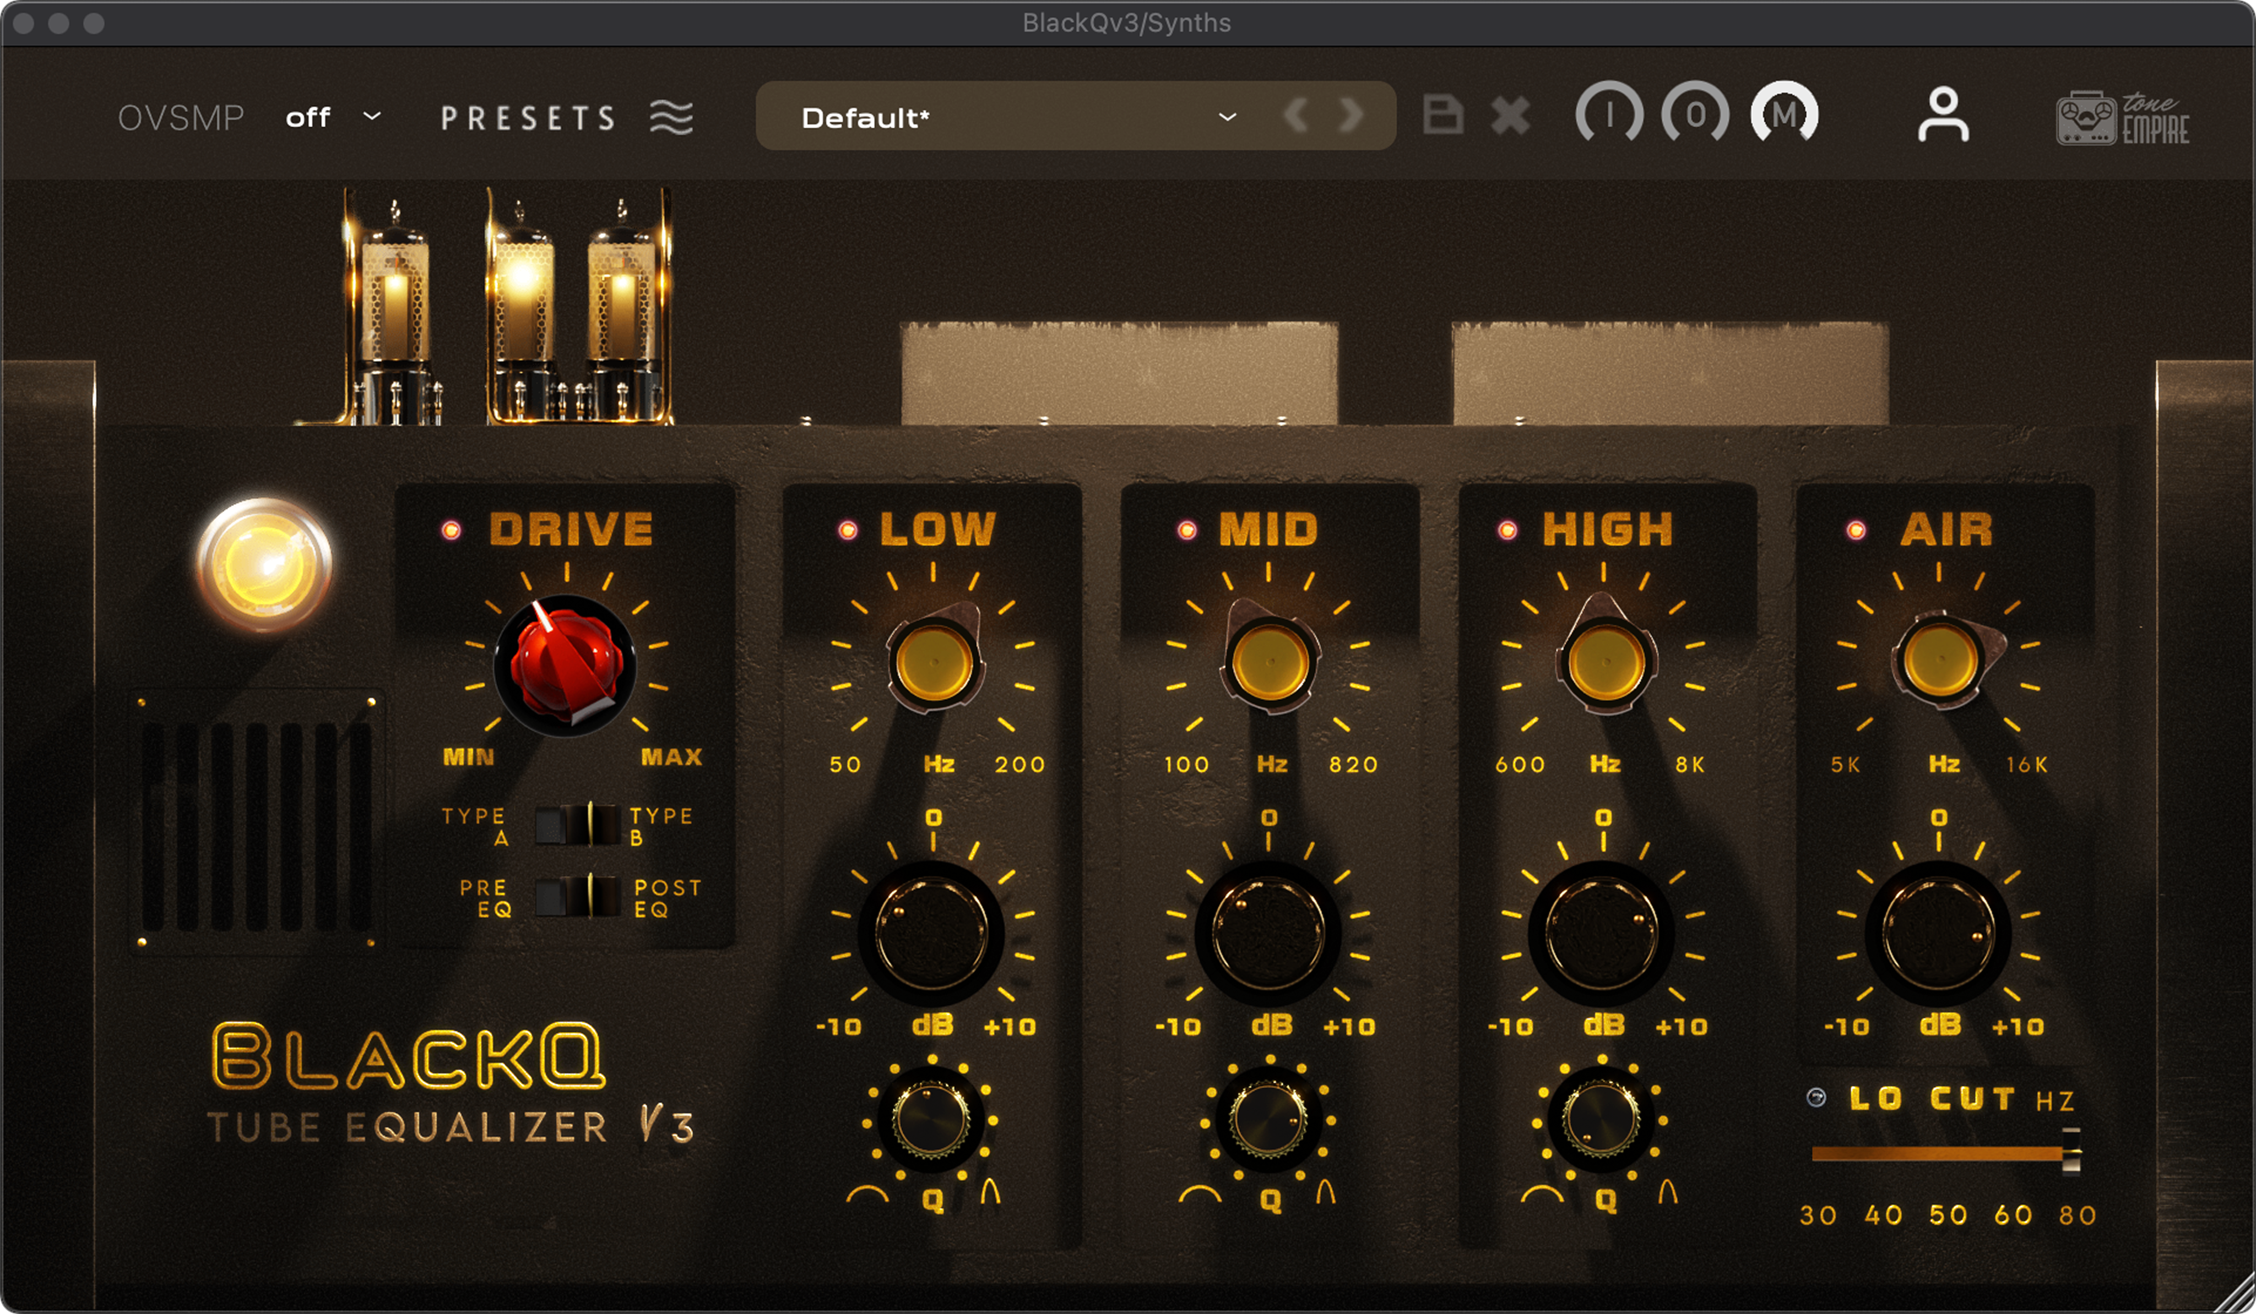This screenshot has width=2256, height=1314.
Task: Click the MID frequency Hz knob
Action: coord(1270,663)
